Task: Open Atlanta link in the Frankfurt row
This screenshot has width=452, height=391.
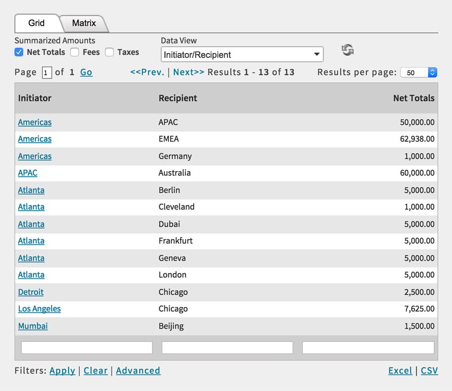Action: click(31, 241)
